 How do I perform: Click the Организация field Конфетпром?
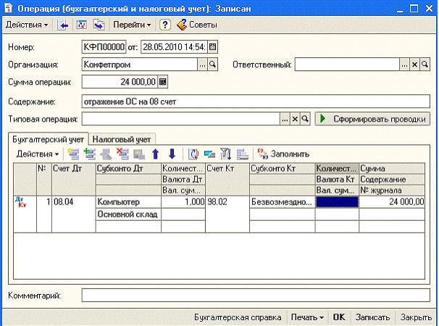coord(140,64)
